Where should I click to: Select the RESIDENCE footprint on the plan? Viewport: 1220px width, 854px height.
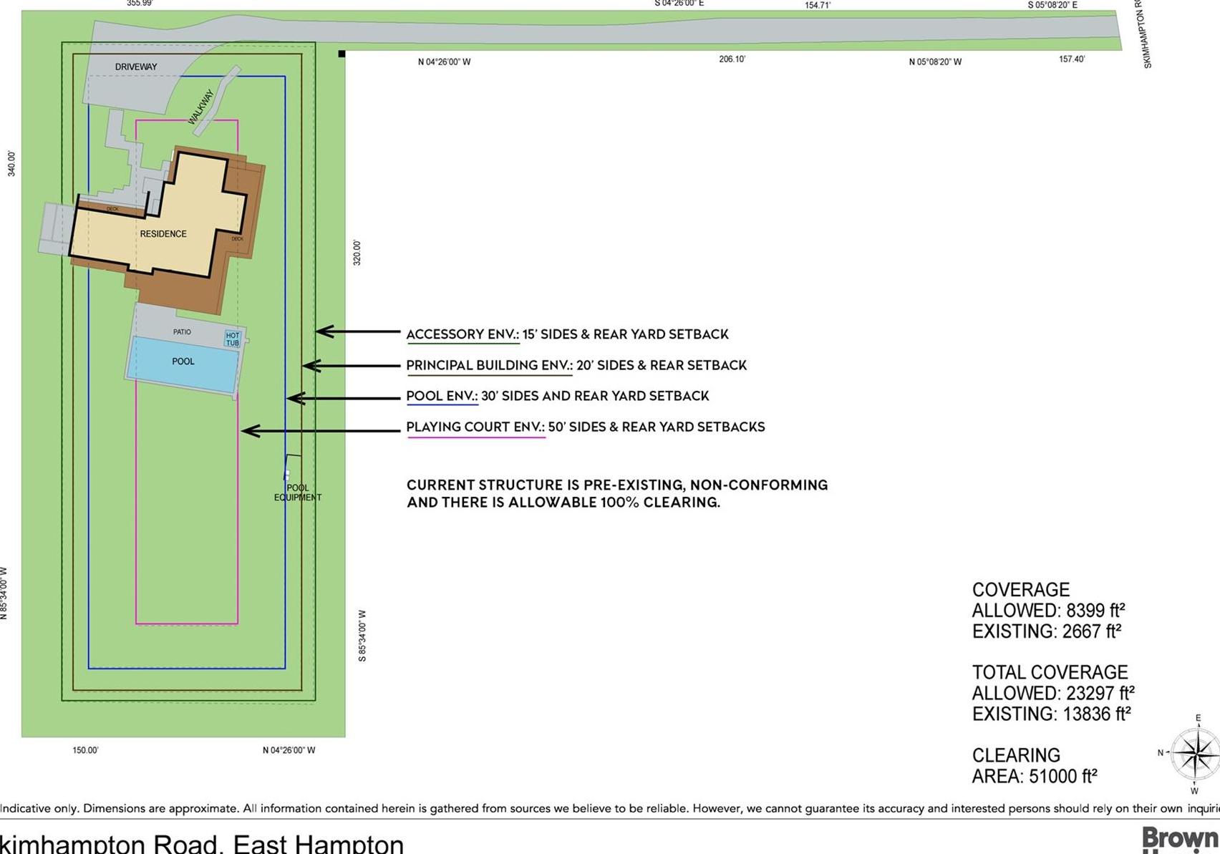coord(163,233)
